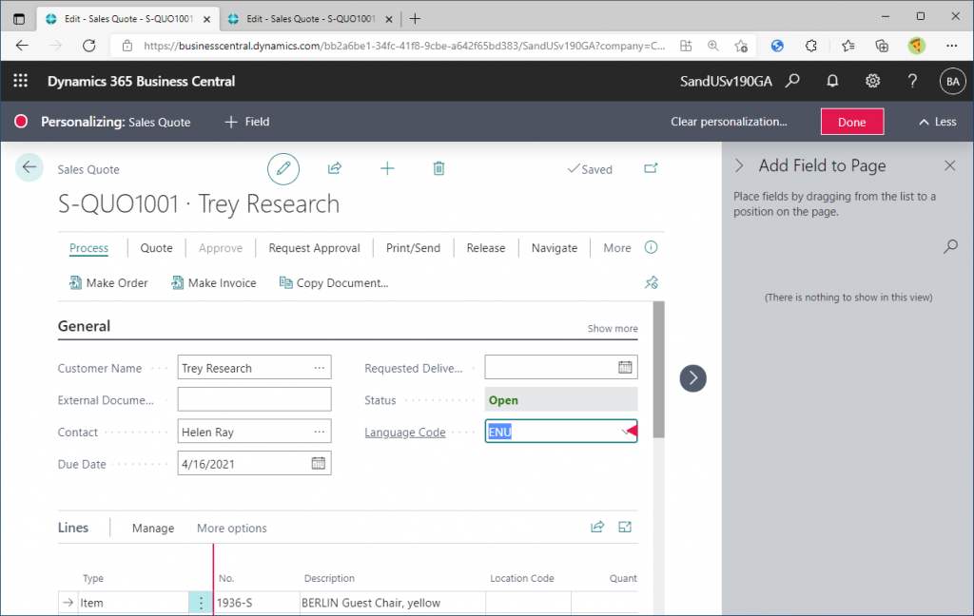974x616 pixels.
Task: Open the Quote menu
Action: (x=157, y=248)
